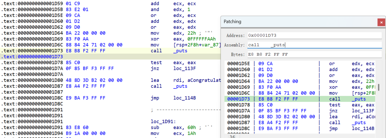
Task: Select row 00001D69 in the Patching listing
Action: pos(300,87)
